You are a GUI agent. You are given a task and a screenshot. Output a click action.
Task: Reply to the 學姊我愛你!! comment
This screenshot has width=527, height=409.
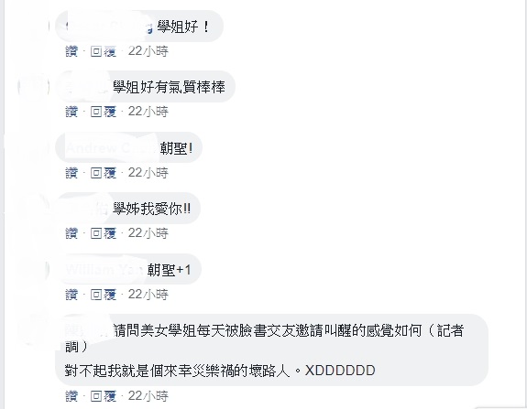click(x=104, y=233)
